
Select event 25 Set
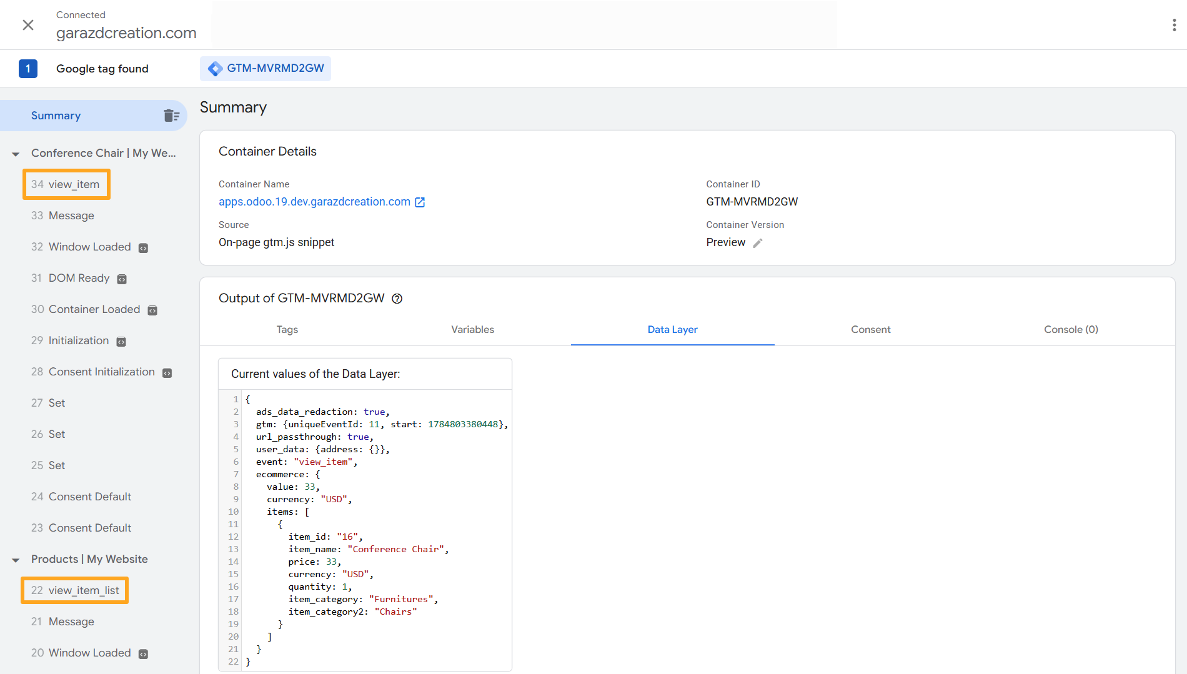pos(48,465)
